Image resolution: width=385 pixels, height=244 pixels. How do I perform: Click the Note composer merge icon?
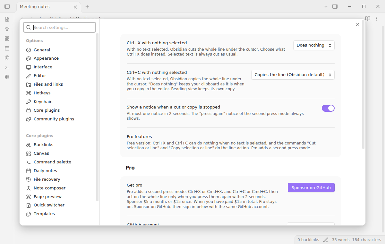(29, 188)
